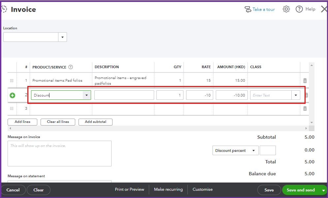Screen dimensions: 328x198
Task: Open the Location dropdown arrow
Action: pos(62,37)
